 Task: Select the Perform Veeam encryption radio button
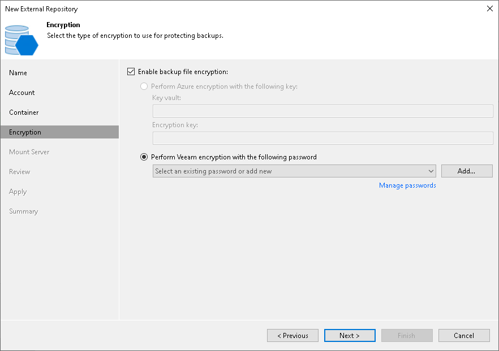pos(144,157)
